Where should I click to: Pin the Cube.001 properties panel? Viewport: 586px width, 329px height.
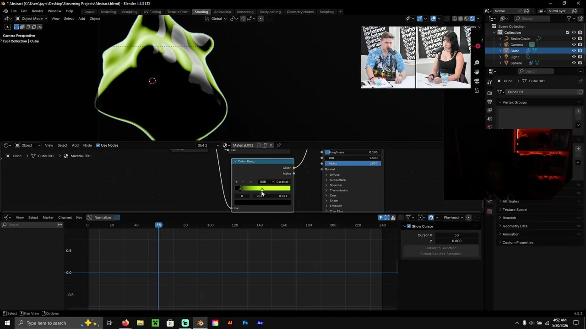[x=581, y=81]
